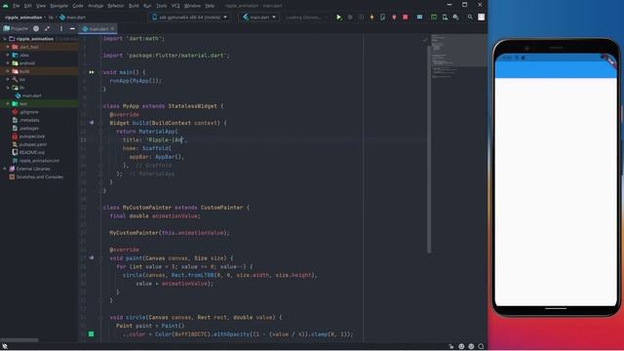Viewport: 624px width, 351px height.
Task: Close the main.dart editor tab
Action: coord(112,28)
